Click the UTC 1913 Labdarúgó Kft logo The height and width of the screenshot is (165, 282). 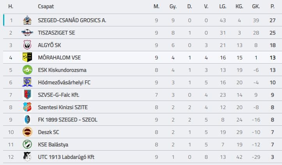[27, 157]
